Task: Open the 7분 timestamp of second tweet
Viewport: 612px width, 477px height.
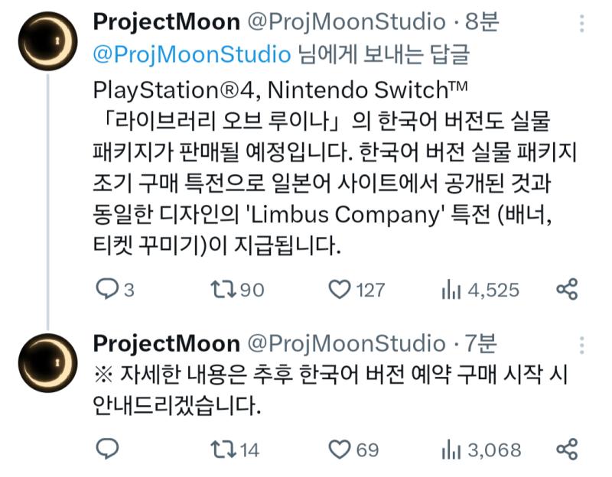Action: (x=481, y=343)
